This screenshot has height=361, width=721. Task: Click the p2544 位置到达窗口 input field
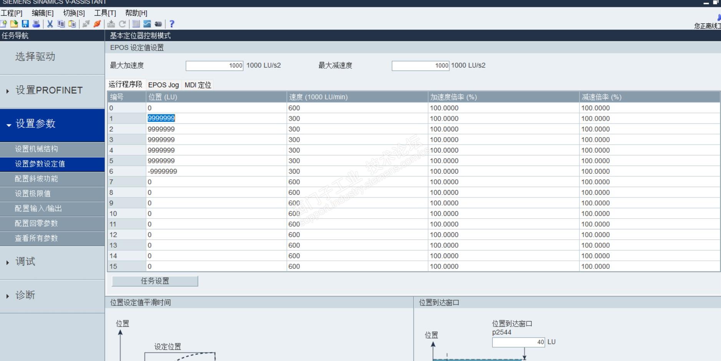518,342
